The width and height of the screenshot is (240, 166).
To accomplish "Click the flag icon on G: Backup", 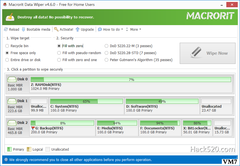I will tap(33, 128).
